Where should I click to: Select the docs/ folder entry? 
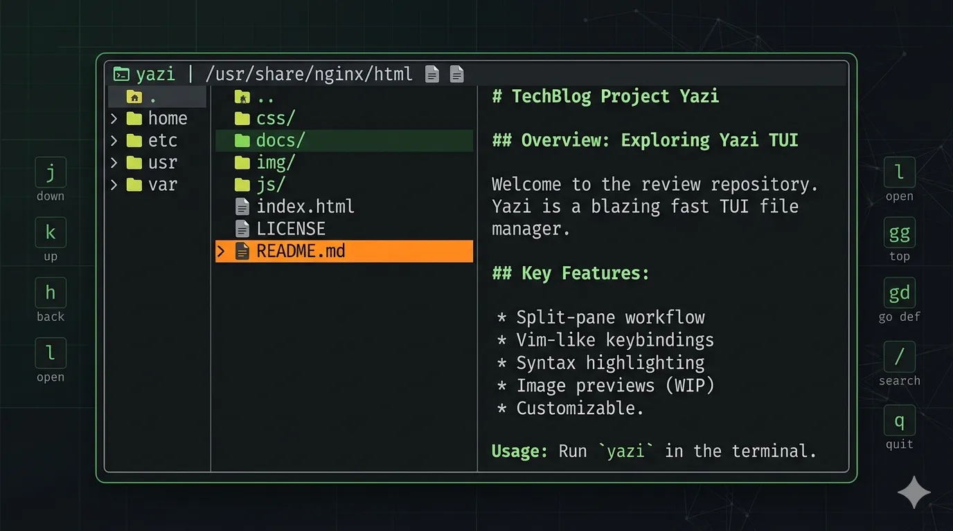pyautogui.click(x=280, y=140)
